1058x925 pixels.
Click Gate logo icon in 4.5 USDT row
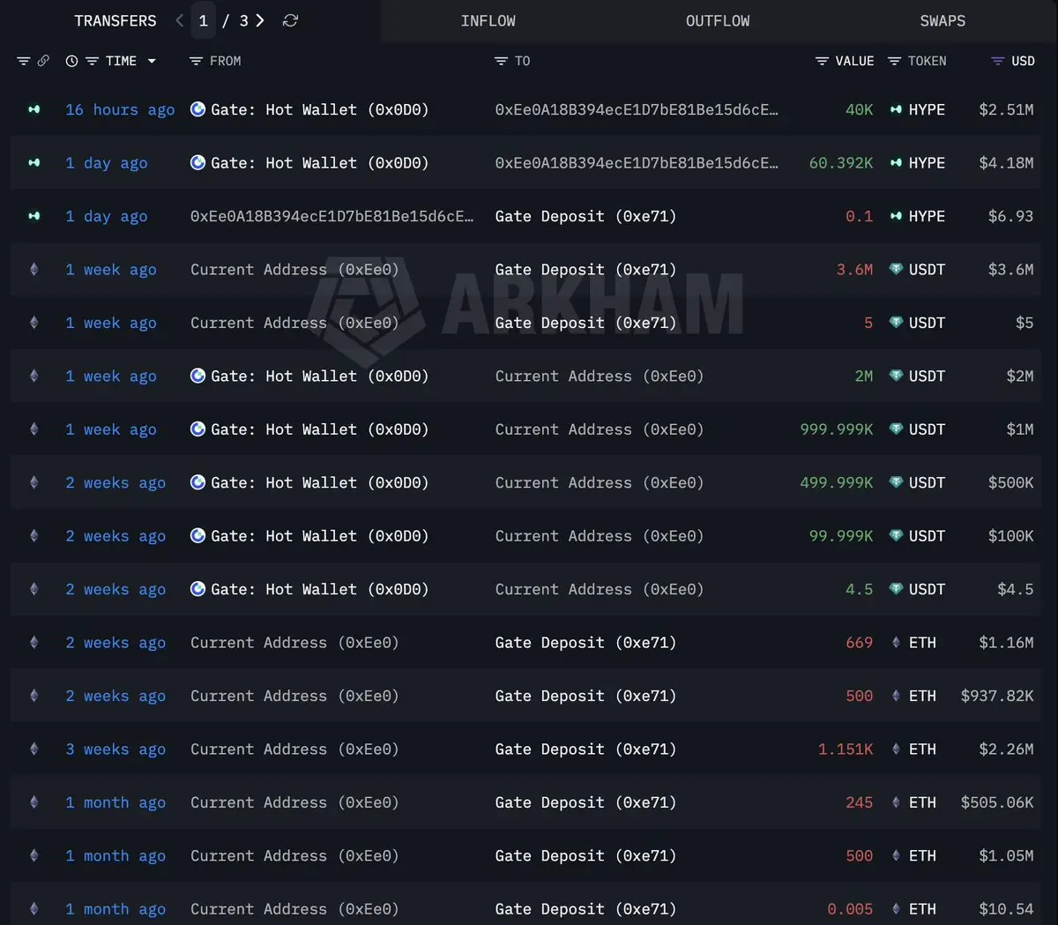point(198,589)
